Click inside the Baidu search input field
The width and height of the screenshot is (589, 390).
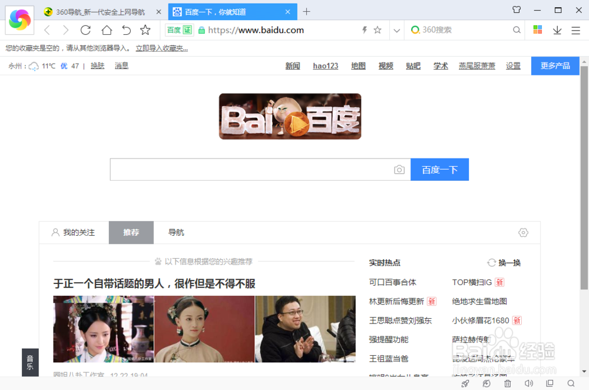coord(247,170)
